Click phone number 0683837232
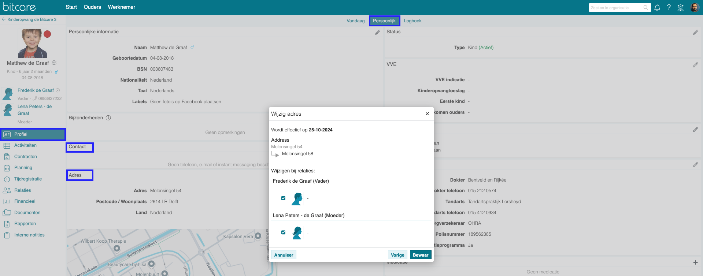Viewport: 703px width, 276px height. point(50,98)
